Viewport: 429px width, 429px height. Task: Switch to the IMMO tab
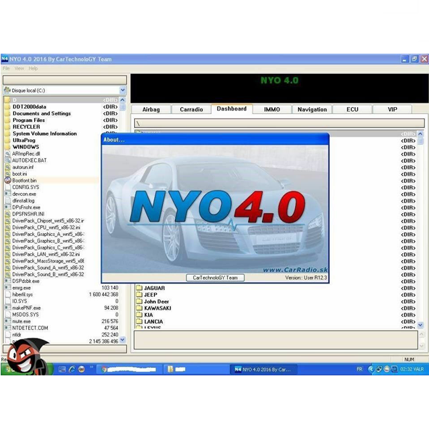coord(272,109)
